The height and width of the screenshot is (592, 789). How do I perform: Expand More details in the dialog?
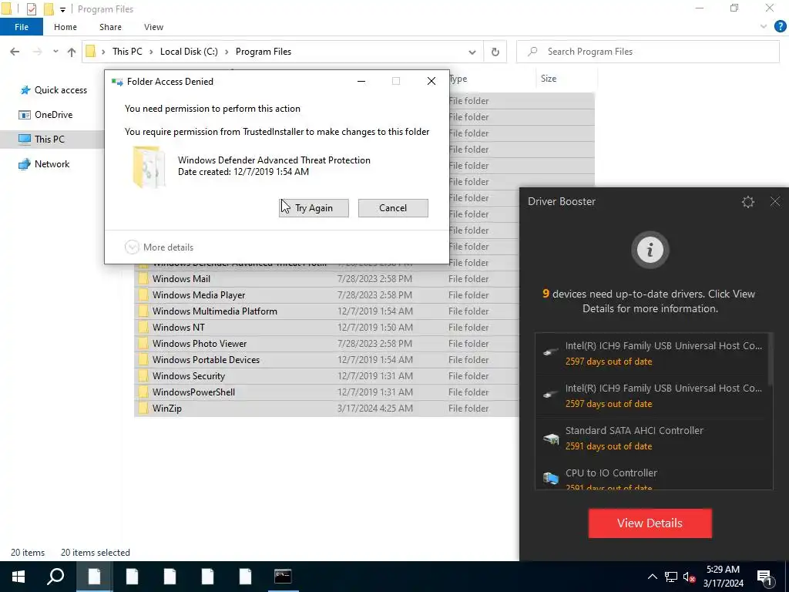[x=159, y=247]
